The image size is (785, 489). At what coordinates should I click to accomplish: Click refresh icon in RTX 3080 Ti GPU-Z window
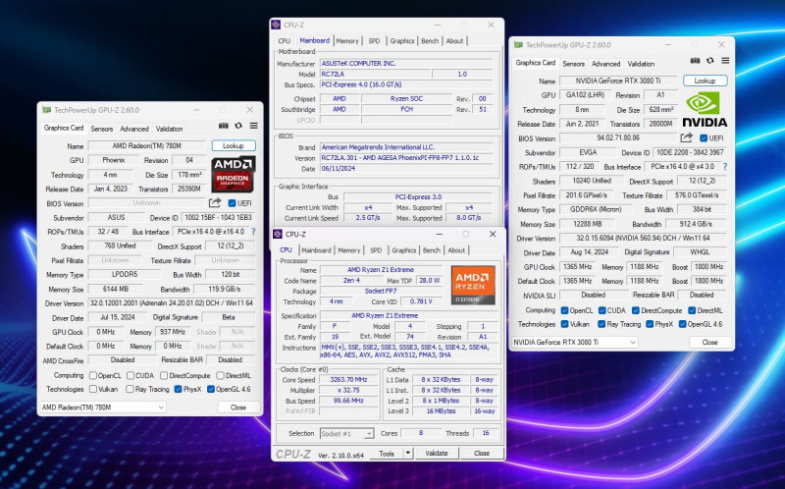(709, 60)
